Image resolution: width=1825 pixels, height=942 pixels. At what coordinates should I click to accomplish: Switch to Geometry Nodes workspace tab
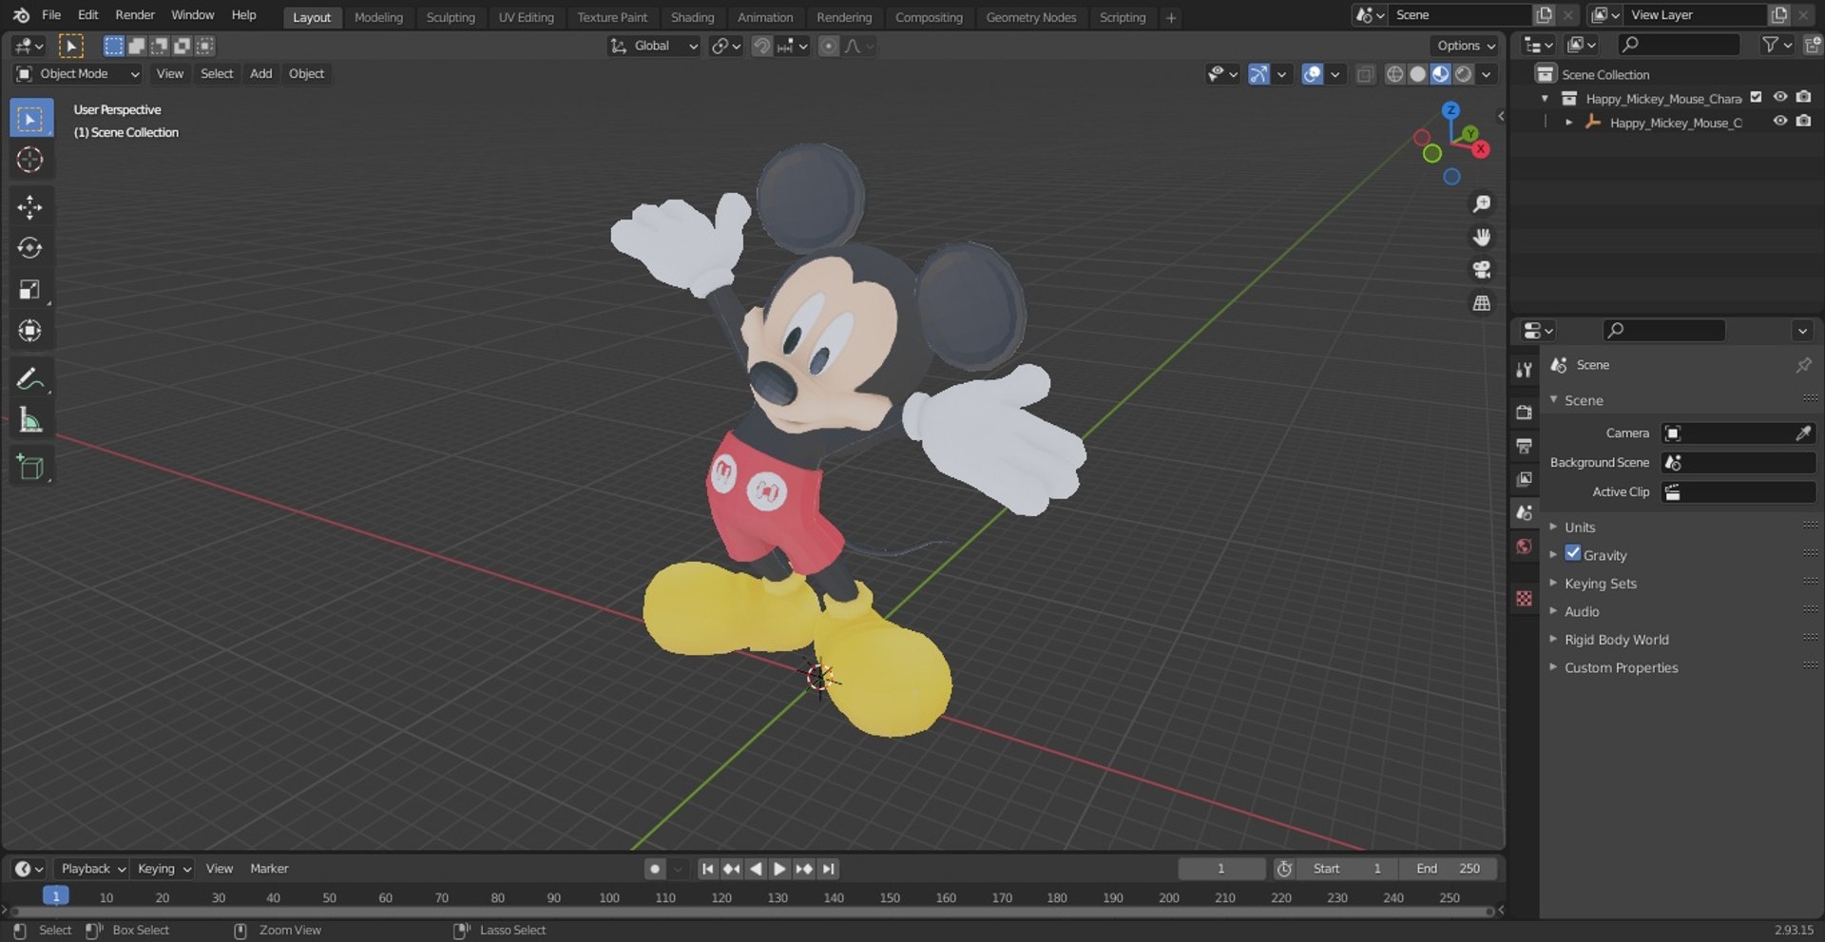pos(1030,17)
